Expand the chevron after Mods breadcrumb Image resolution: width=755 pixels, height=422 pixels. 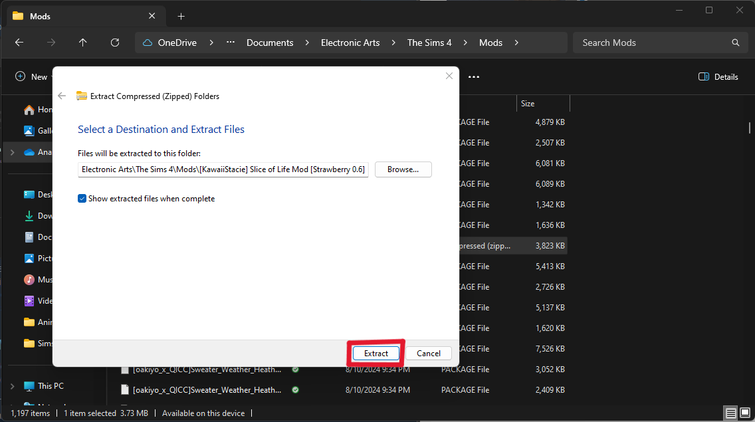517,43
